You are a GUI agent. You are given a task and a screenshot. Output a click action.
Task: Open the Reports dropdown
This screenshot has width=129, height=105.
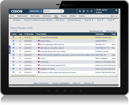coord(89,20)
